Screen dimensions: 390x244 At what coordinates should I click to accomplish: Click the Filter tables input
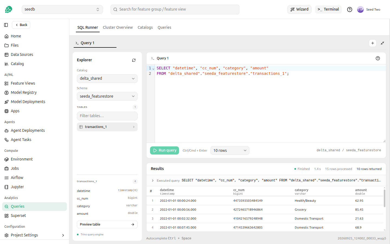pyautogui.click(x=107, y=116)
